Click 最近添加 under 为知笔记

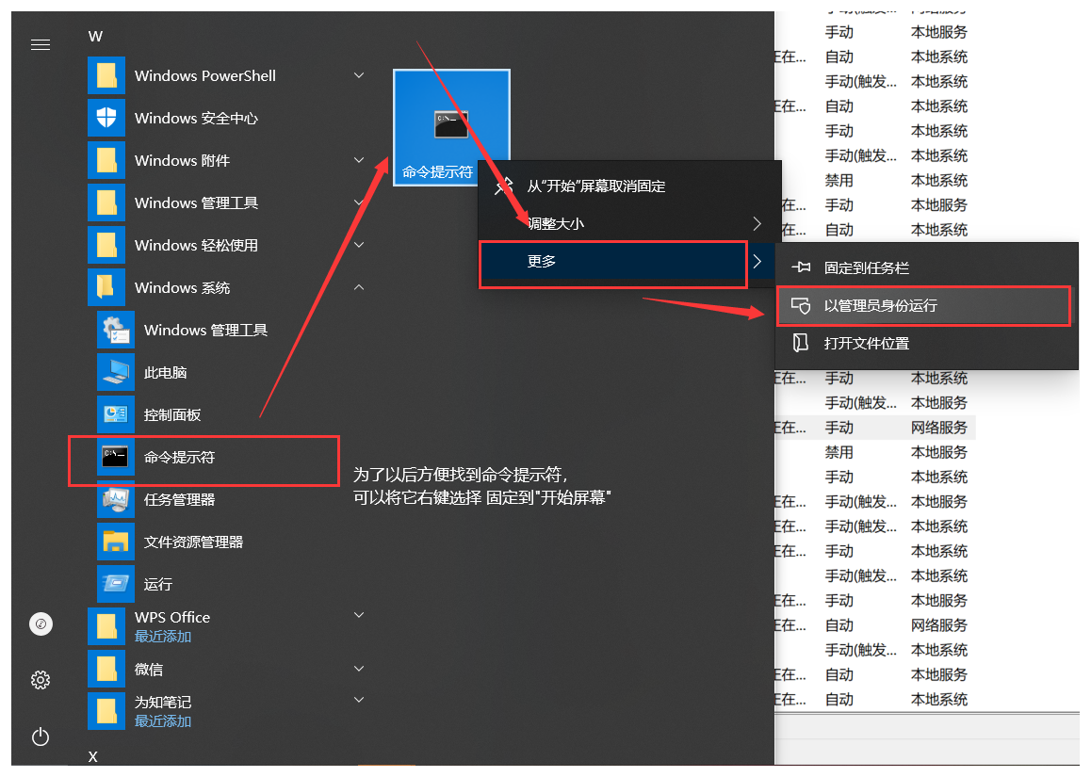click(163, 721)
